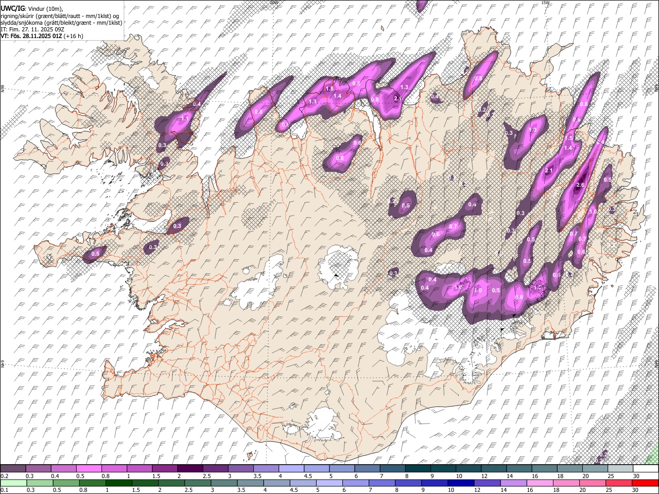Screen dimensions: 659x494
Task: Select the dark teal 8–9 upper legend swatch
Action: coord(418,468)
